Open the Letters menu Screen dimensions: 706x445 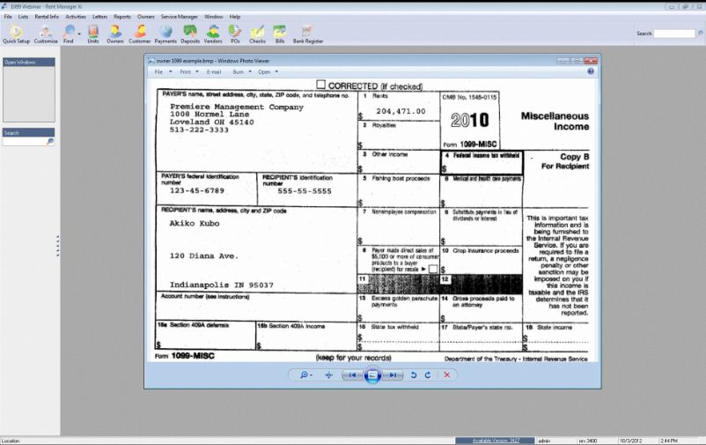click(x=100, y=17)
